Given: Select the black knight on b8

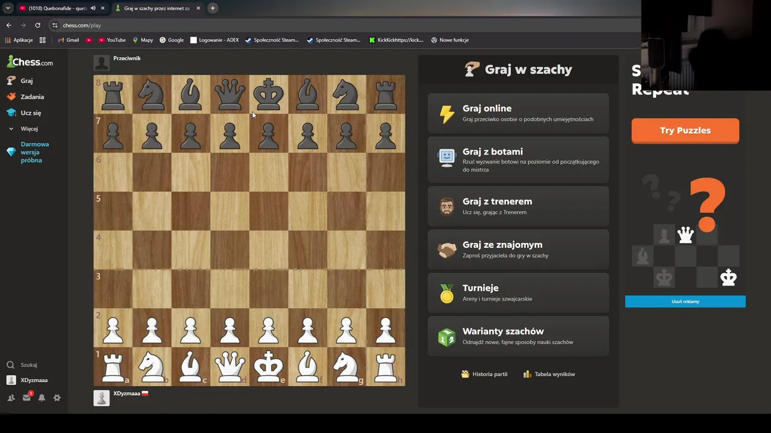Looking at the screenshot, I should [x=152, y=94].
